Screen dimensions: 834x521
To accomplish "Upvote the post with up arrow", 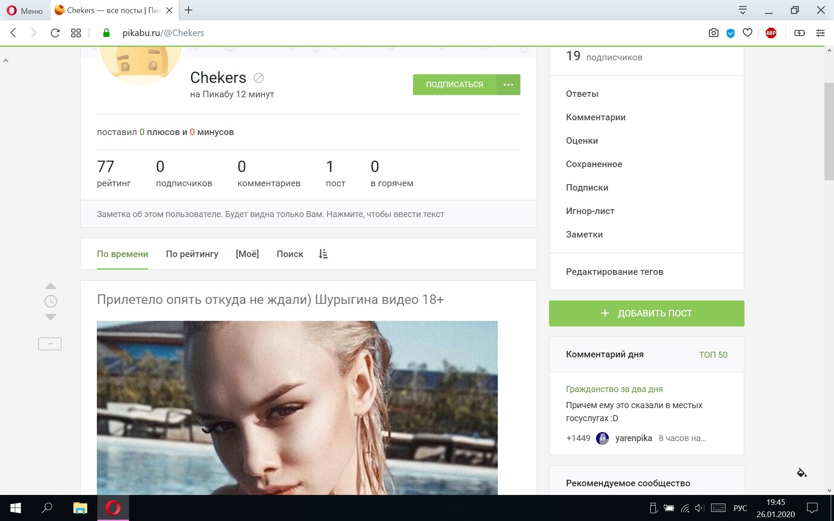I will tap(50, 286).
